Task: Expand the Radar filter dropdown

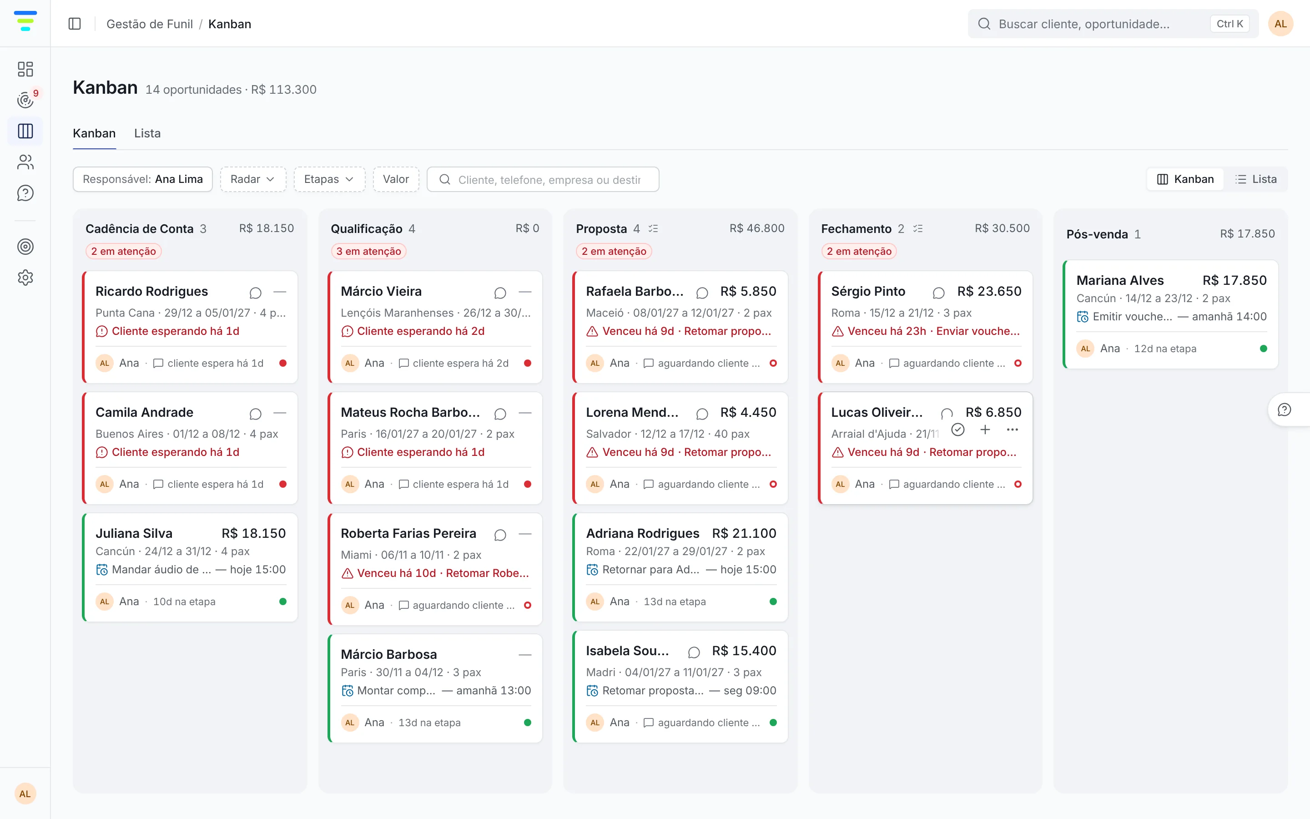Action: click(253, 179)
